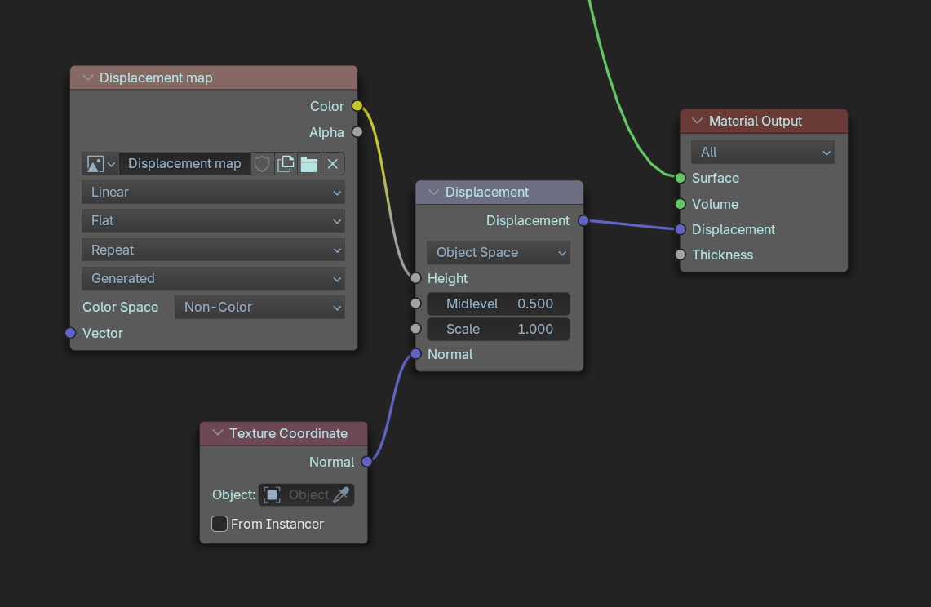
Task: Click the Vector input socket
Action: tap(71, 333)
